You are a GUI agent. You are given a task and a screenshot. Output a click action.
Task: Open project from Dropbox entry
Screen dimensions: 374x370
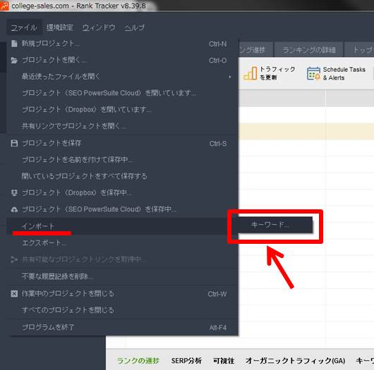coord(122,109)
